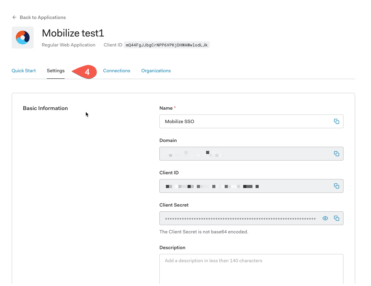Open the Quick Start tab
Viewport: 371px width, 286px height.
pos(24,70)
